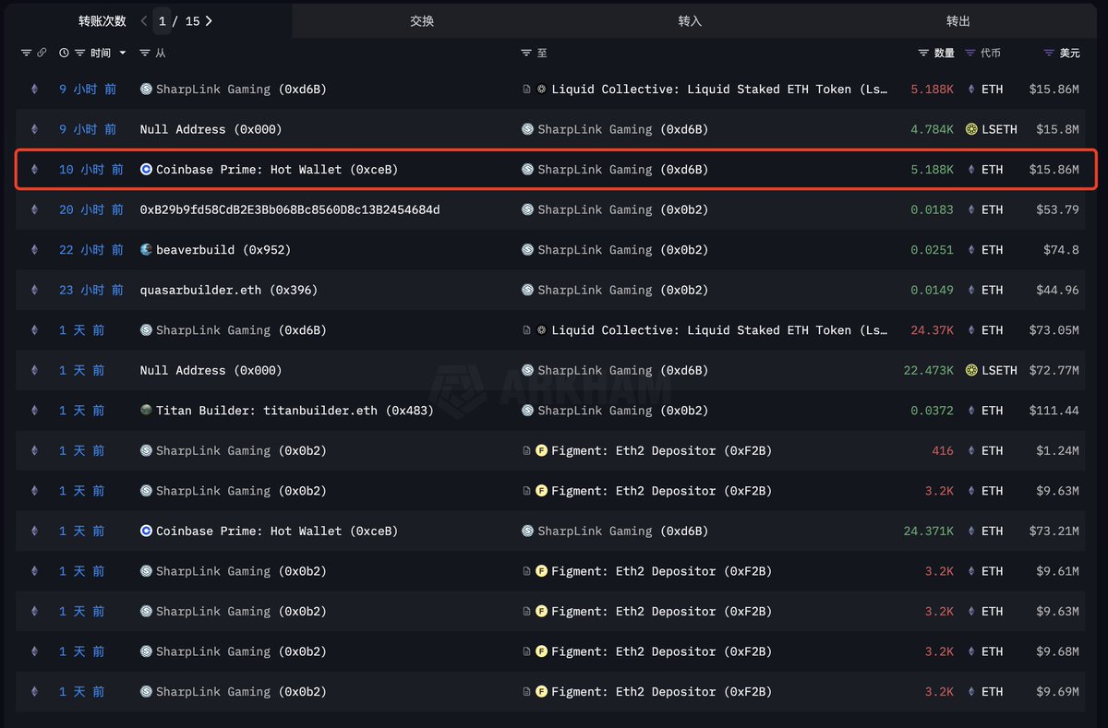
Task: Switch to the 转入 tab
Action: click(x=690, y=20)
